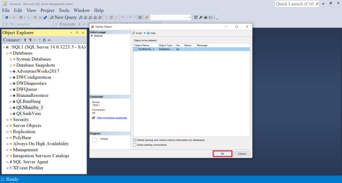Viewport: 342px width, 183px height.
Task: Enable the Close existing connections checkbox
Action: [x=135, y=145]
